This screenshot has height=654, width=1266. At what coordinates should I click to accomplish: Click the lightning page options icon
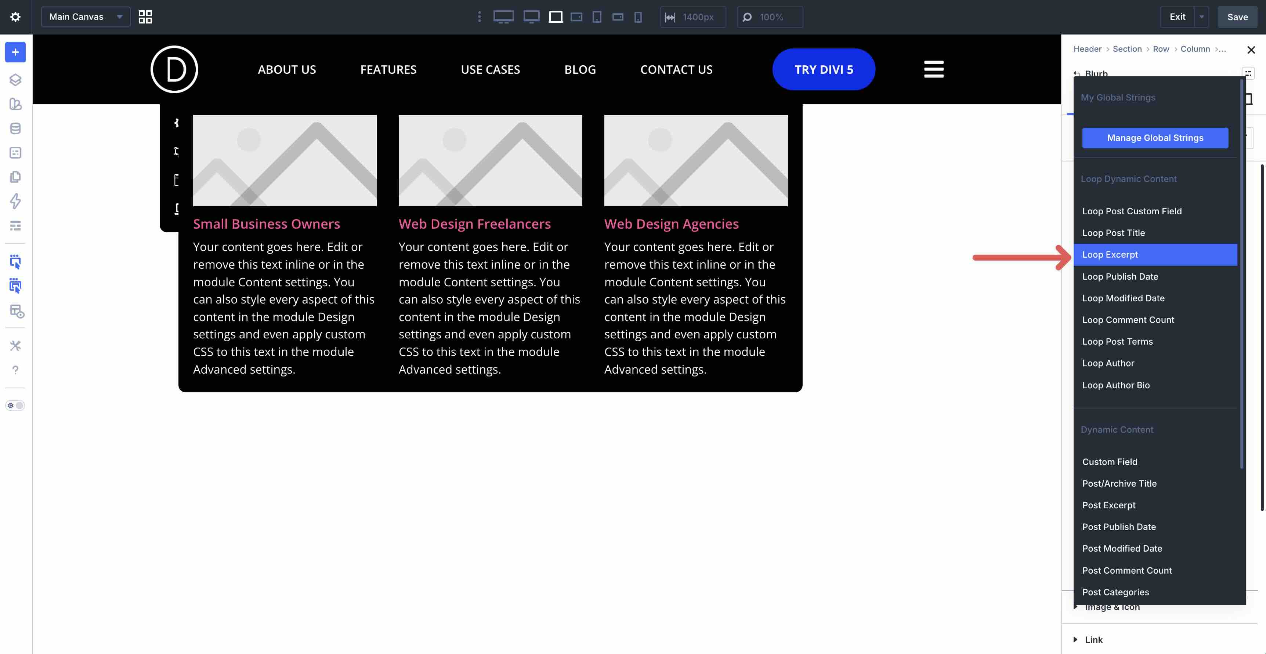(15, 201)
